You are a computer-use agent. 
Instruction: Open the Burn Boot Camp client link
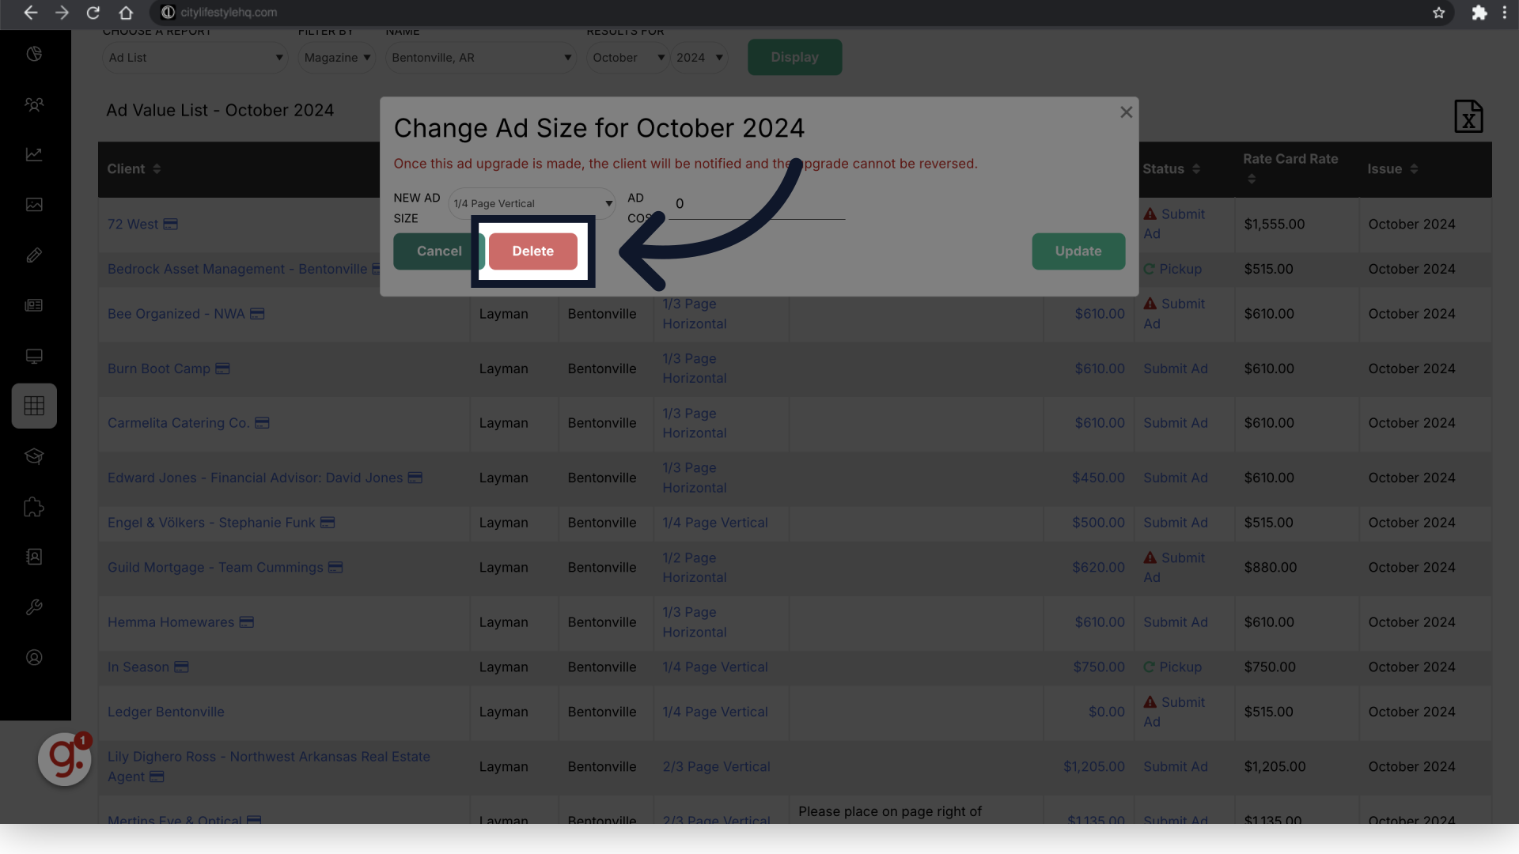coord(159,368)
